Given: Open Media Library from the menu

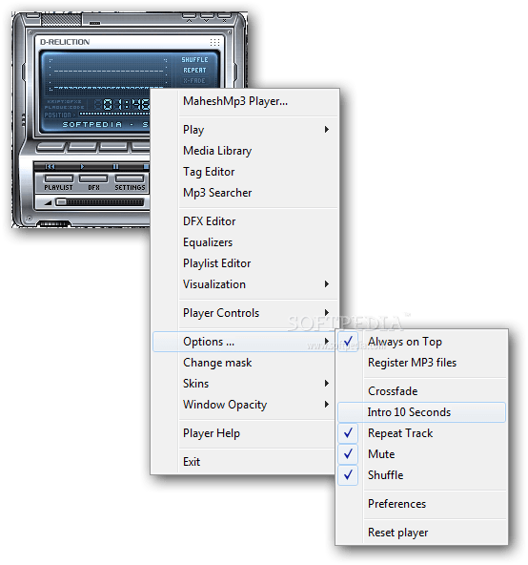Looking at the screenshot, I should [246, 151].
